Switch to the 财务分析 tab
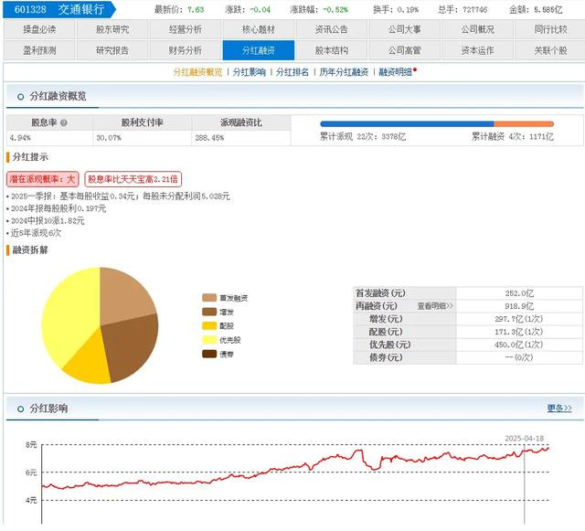The image size is (585, 531). click(186, 50)
